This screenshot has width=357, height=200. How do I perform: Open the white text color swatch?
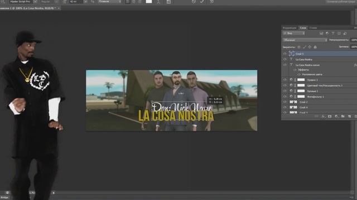click(149, 2)
